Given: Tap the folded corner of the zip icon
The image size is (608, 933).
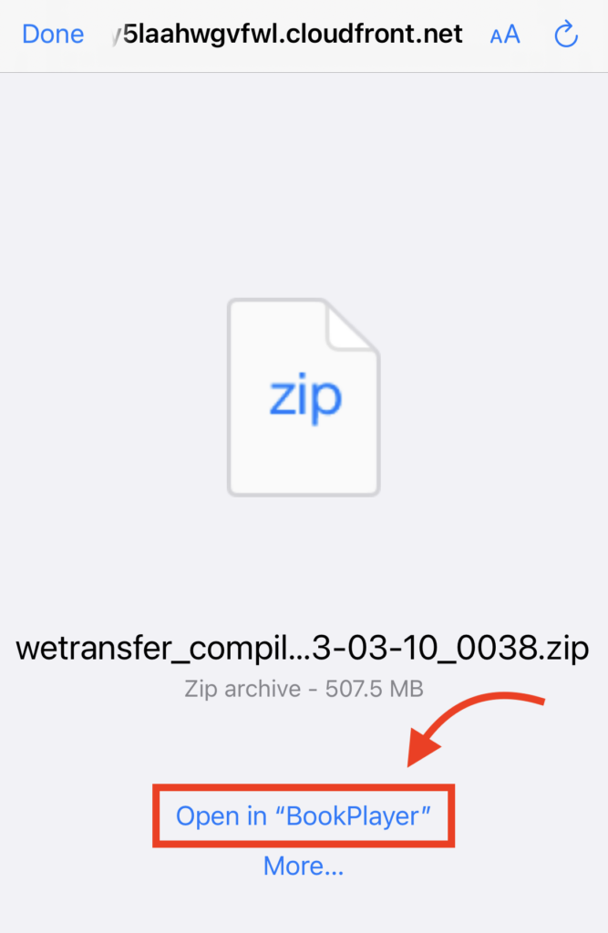Looking at the screenshot, I should 351,326.
